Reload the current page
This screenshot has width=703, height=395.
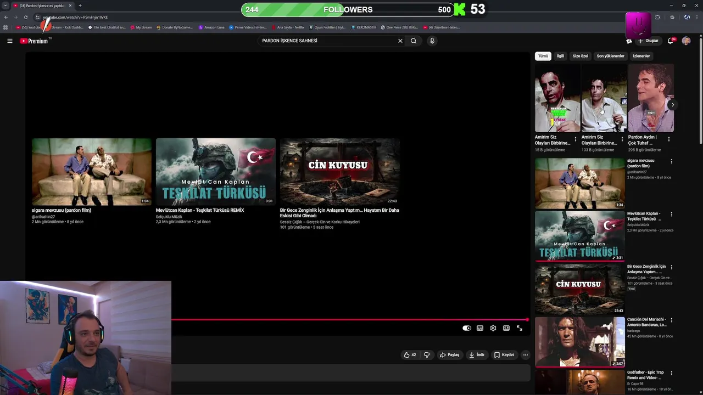(26, 17)
